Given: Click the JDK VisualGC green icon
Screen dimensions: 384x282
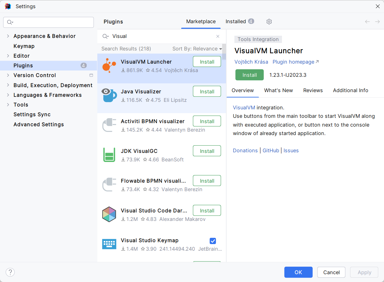Looking at the screenshot, I should tap(109, 155).
